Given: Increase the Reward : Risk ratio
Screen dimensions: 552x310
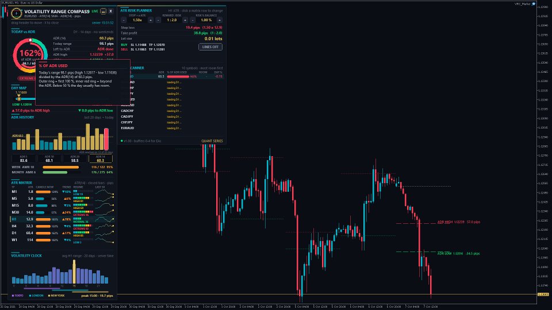Looking at the screenshot, I should click(x=185, y=20).
